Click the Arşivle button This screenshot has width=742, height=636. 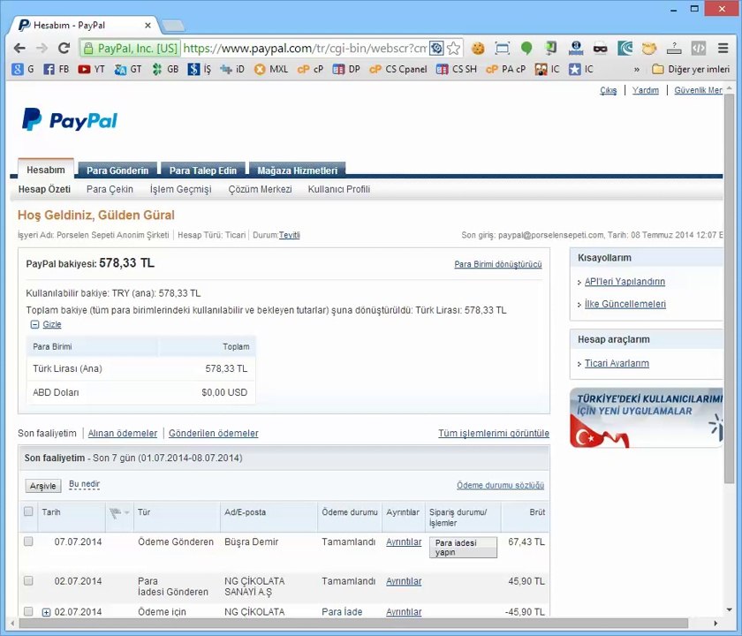tap(43, 486)
